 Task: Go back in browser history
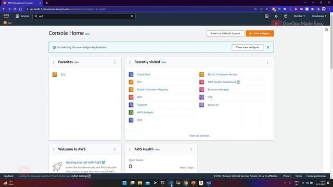[4, 9]
